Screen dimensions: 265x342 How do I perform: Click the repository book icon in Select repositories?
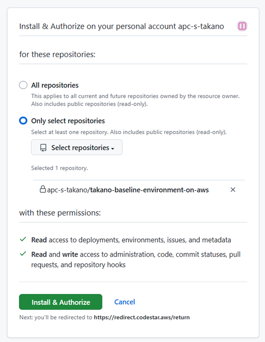(43, 148)
